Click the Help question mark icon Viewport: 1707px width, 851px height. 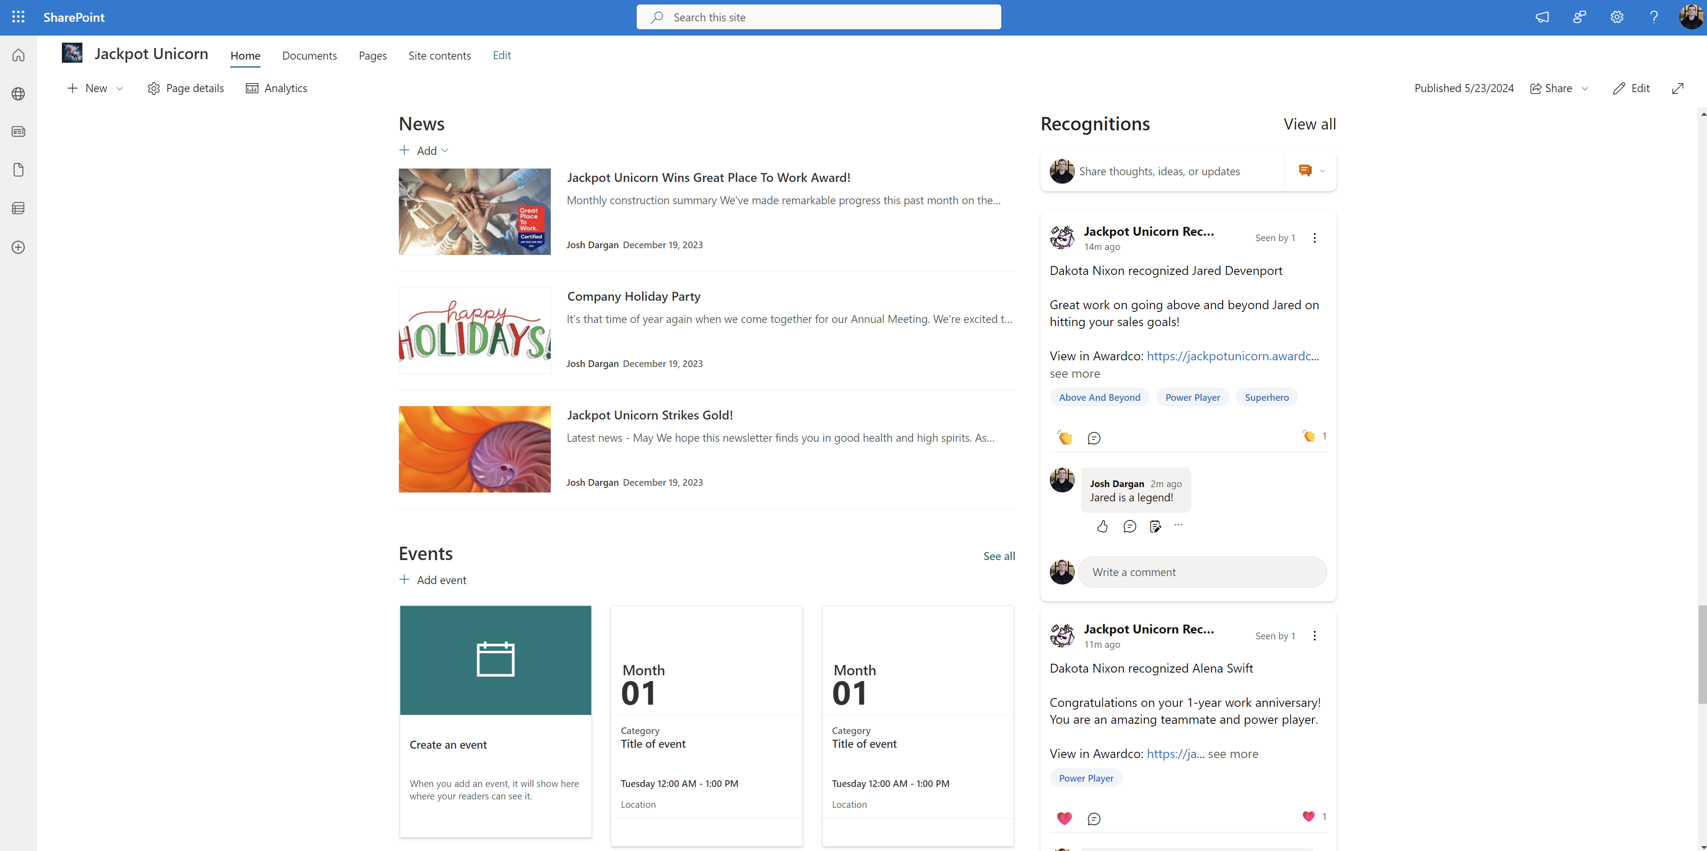[1654, 17]
